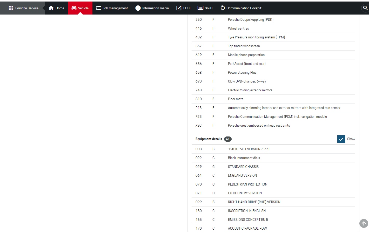This screenshot has width=369, height=233.
Task: Click option code 482
Action: tap(199, 37)
